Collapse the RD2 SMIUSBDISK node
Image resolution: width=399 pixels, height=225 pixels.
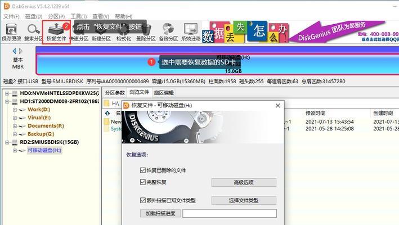7,142
